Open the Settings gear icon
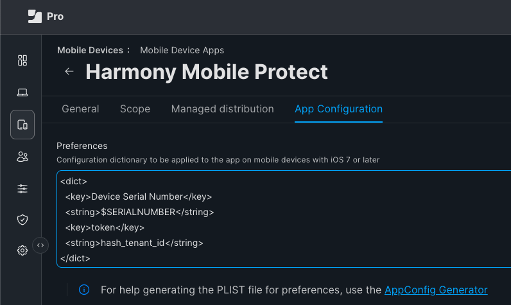This screenshot has width=511, height=305. click(x=22, y=250)
